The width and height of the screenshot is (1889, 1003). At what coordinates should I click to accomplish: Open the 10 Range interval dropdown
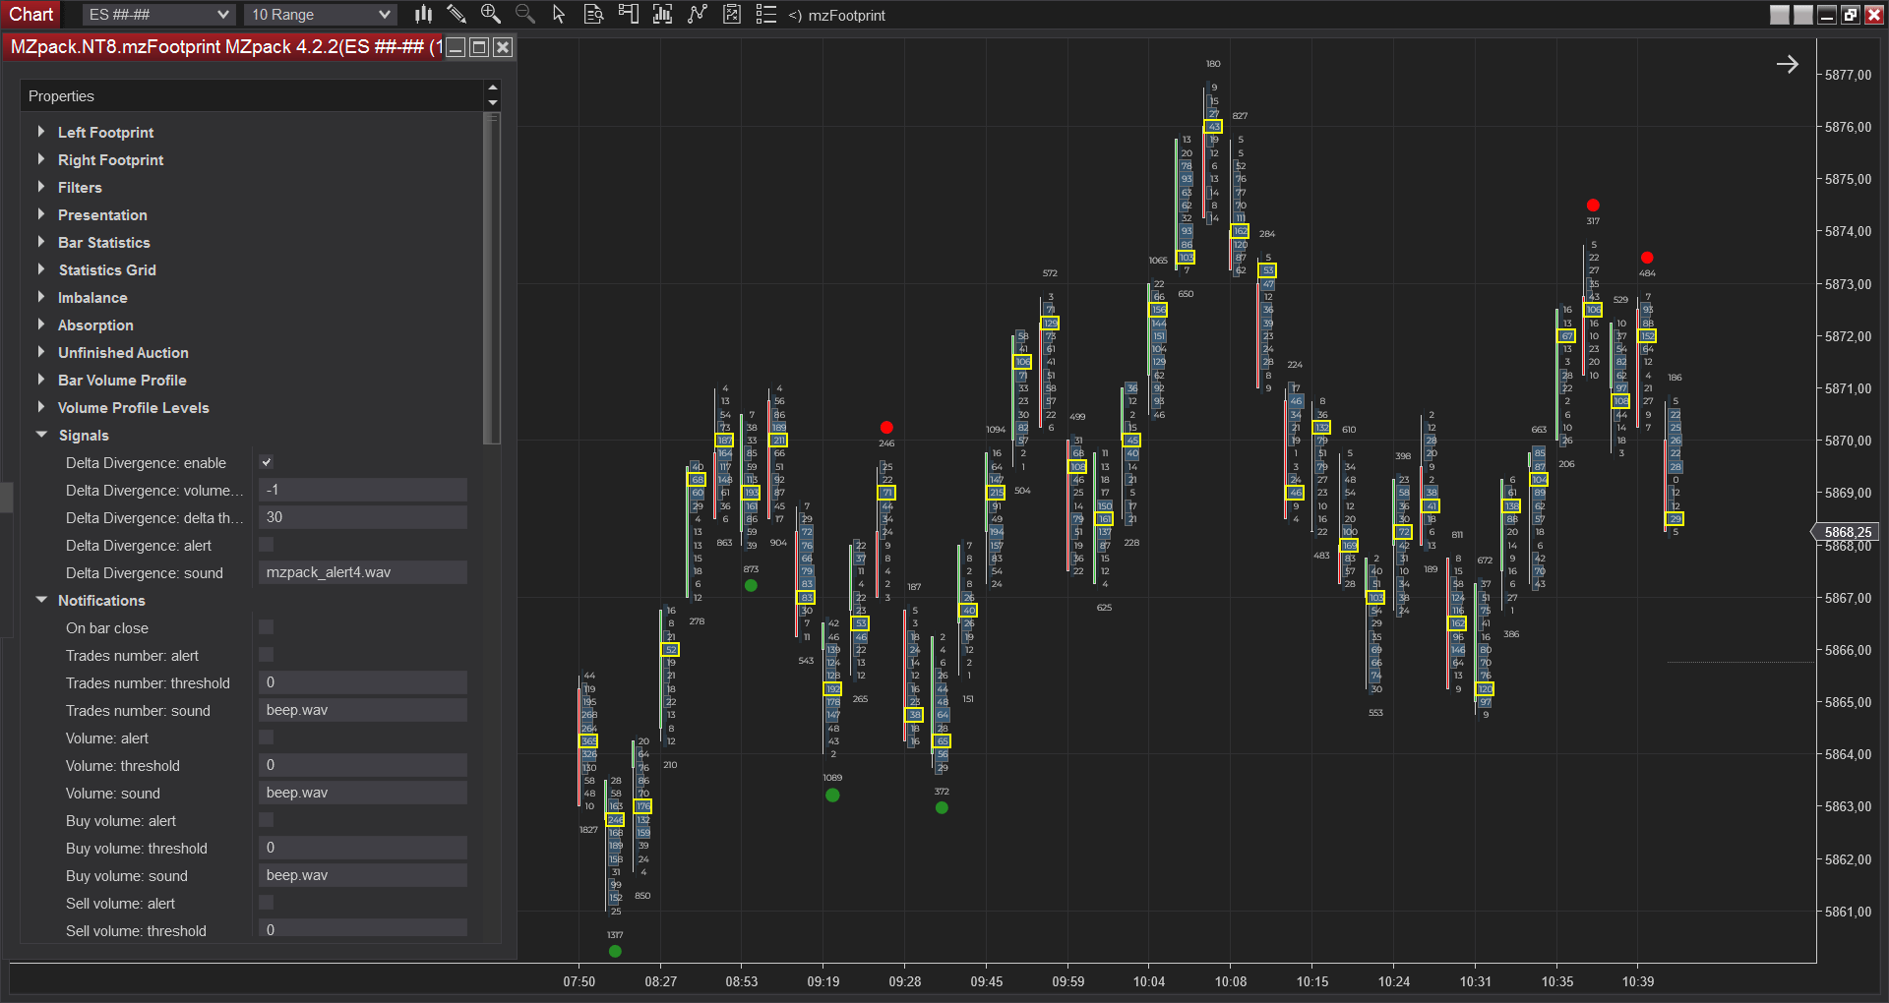tap(320, 15)
